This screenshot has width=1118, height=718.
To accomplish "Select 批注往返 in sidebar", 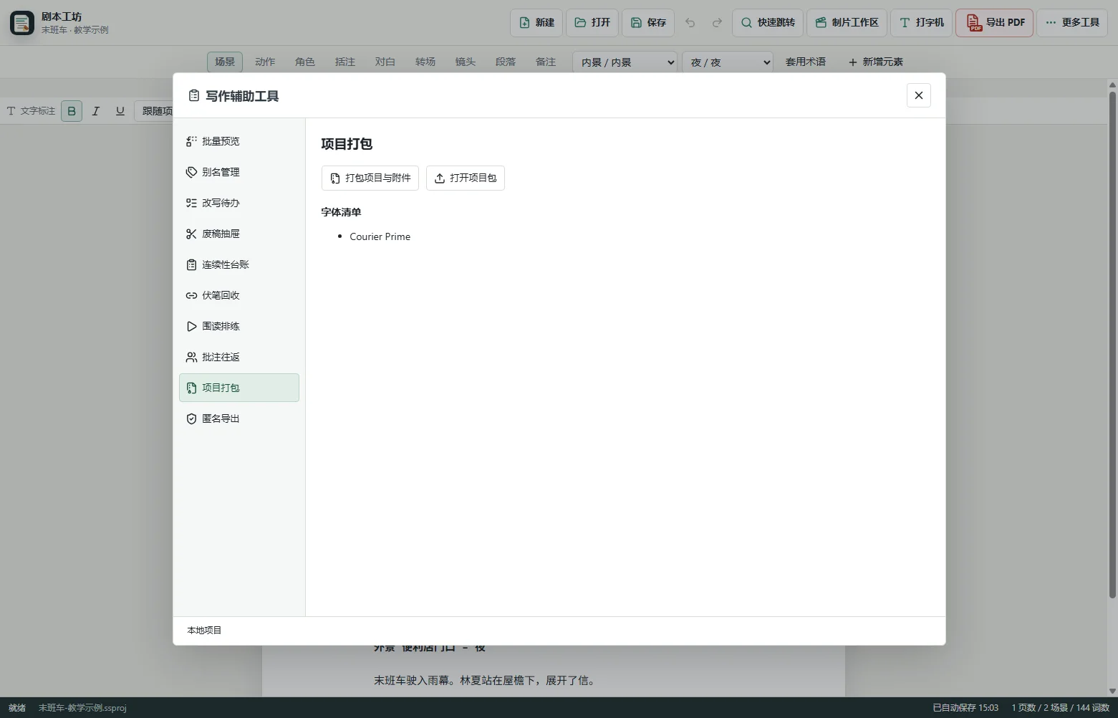I will tap(239, 357).
